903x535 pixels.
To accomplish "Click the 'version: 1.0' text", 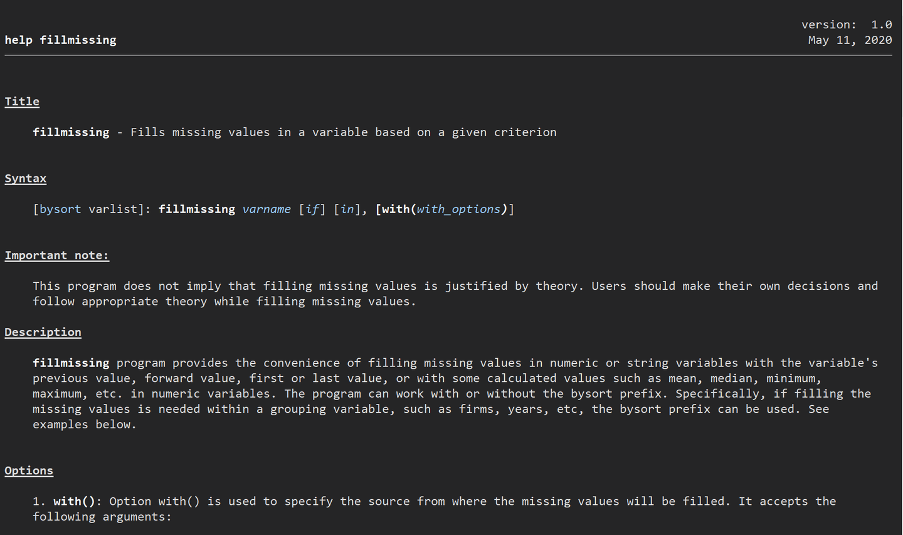I will (x=847, y=24).
